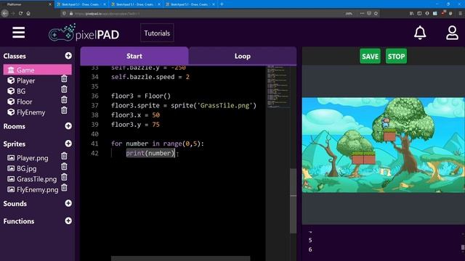
Task: Delete the GrassTile.png sprite
Action: click(64, 177)
